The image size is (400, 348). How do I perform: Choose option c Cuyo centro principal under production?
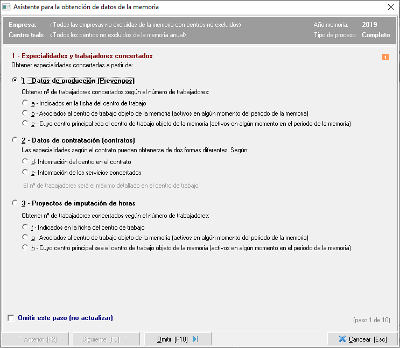coord(25,124)
